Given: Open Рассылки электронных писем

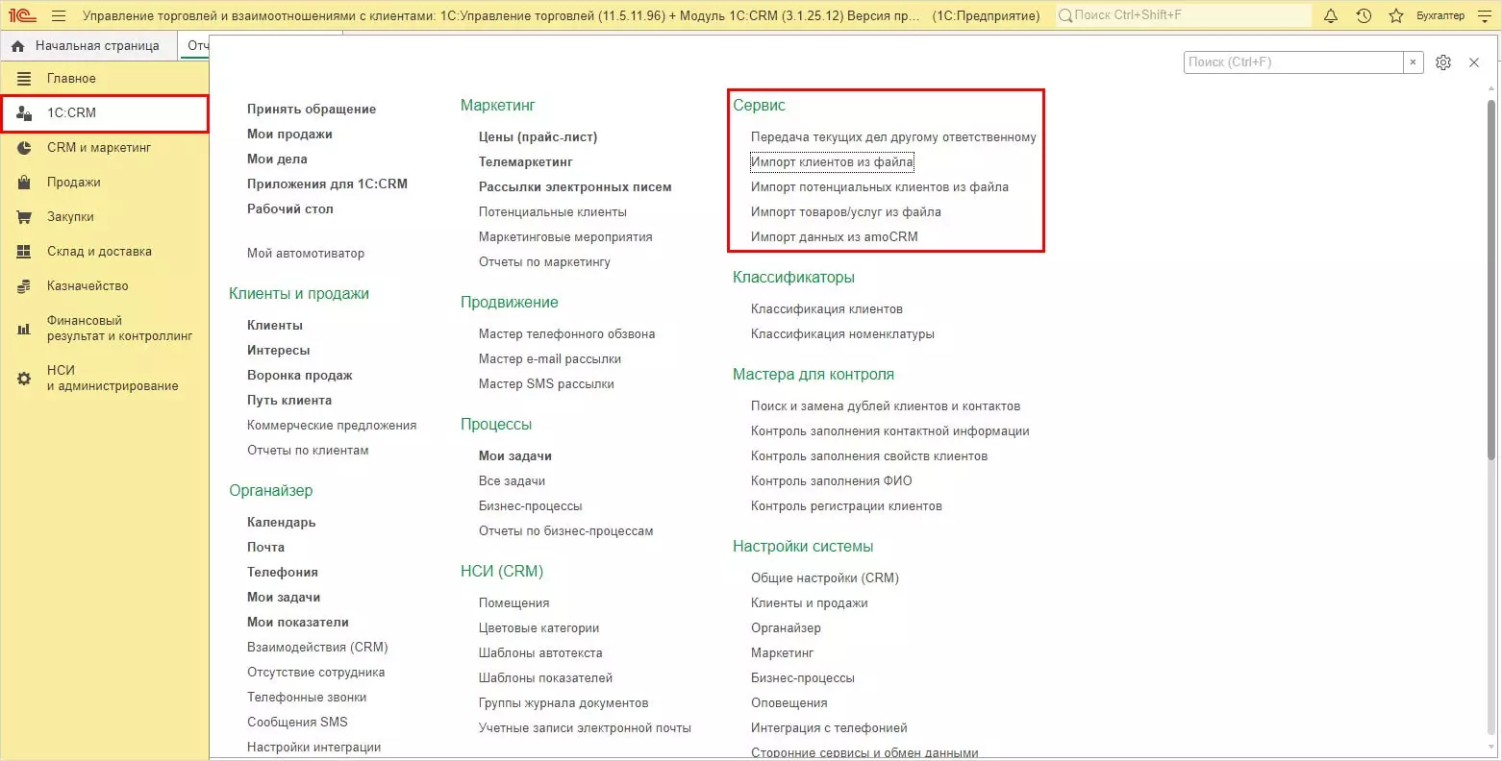Looking at the screenshot, I should tap(575, 187).
